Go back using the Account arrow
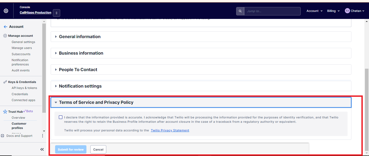This screenshot has height=156, width=369. click(x=5, y=27)
